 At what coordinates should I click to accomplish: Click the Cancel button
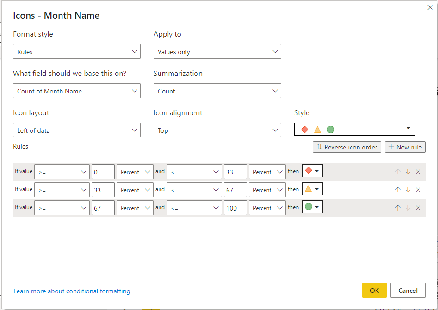408,290
